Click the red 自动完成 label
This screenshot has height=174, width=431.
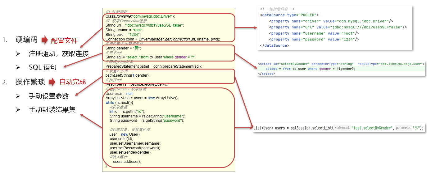tap(73, 82)
